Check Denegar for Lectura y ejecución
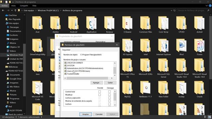Screen dimensions: 212x119 tap(109, 98)
